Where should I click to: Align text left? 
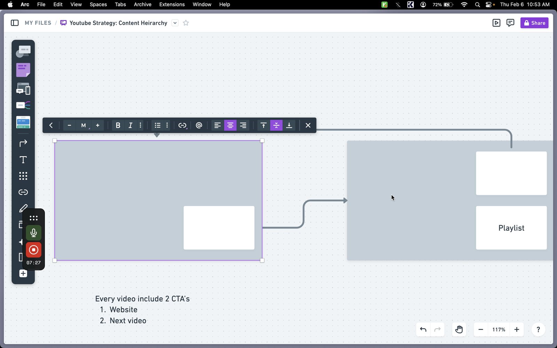click(217, 125)
